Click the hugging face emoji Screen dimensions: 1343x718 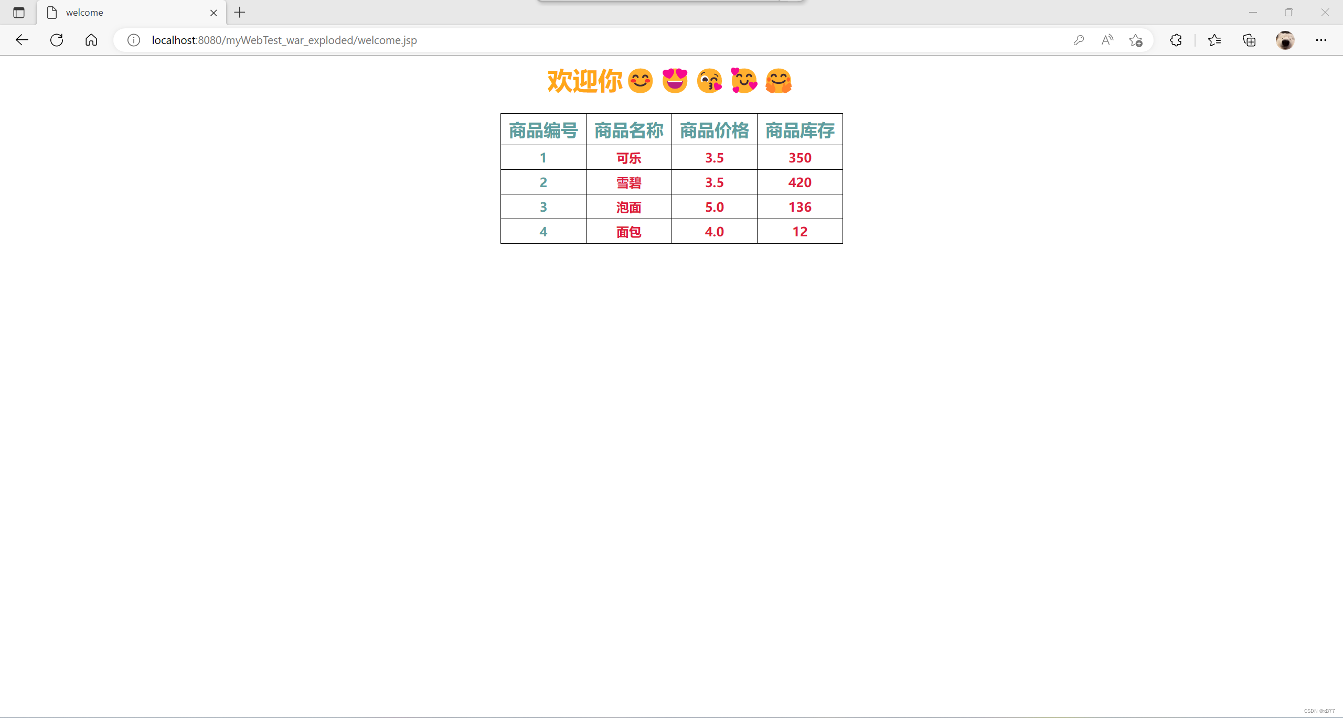(x=779, y=81)
